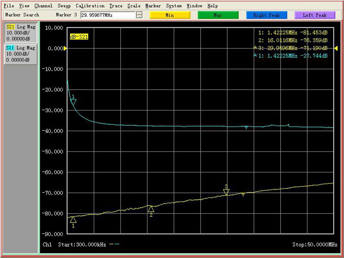
Task: Increment Marker 3 frequency with up arrow
Action: click(139, 13)
